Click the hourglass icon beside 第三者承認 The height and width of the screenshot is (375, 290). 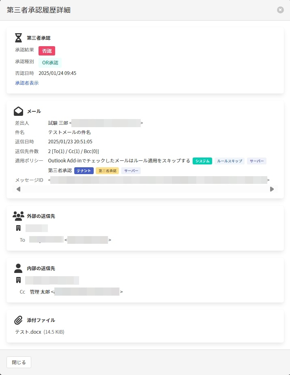click(18, 38)
